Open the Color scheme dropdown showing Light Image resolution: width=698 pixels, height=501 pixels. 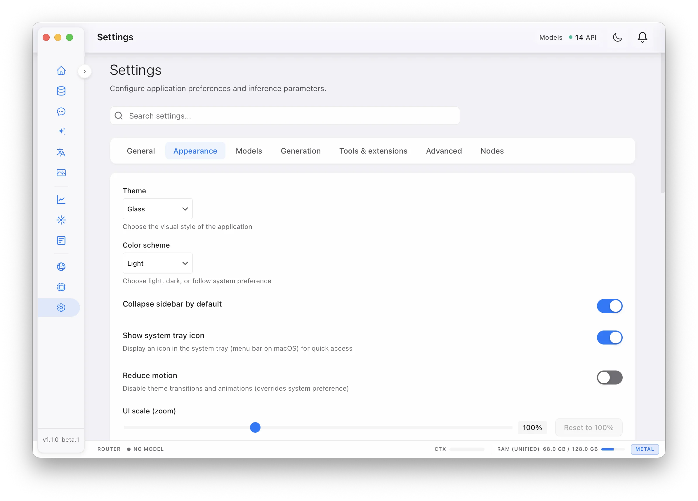click(157, 263)
